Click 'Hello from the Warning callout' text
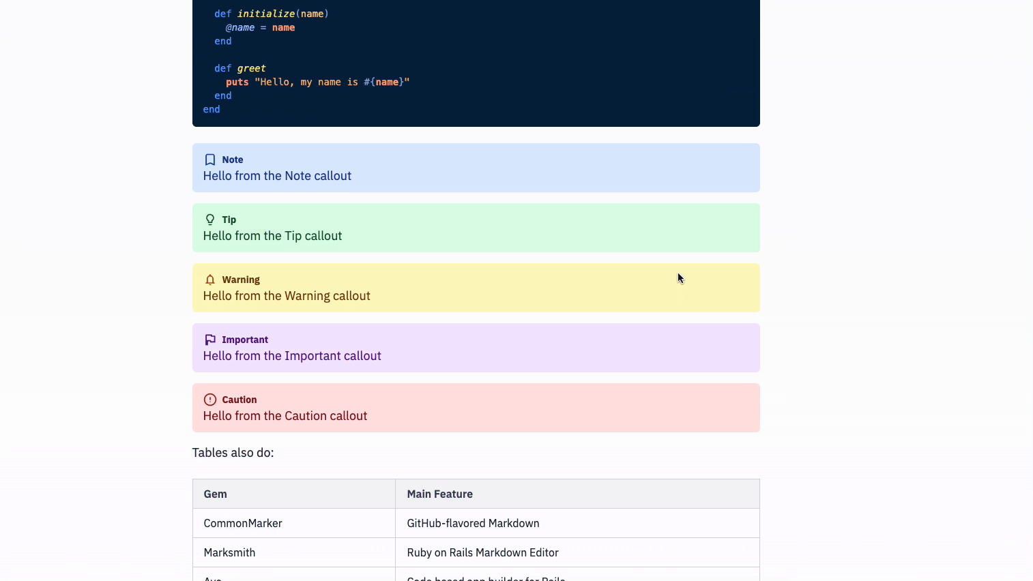The width and height of the screenshot is (1033, 581). tap(287, 296)
